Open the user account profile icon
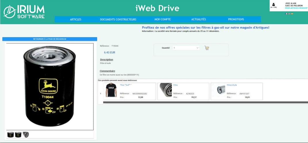The width and height of the screenshot is (308, 143). [x=273, y=5]
